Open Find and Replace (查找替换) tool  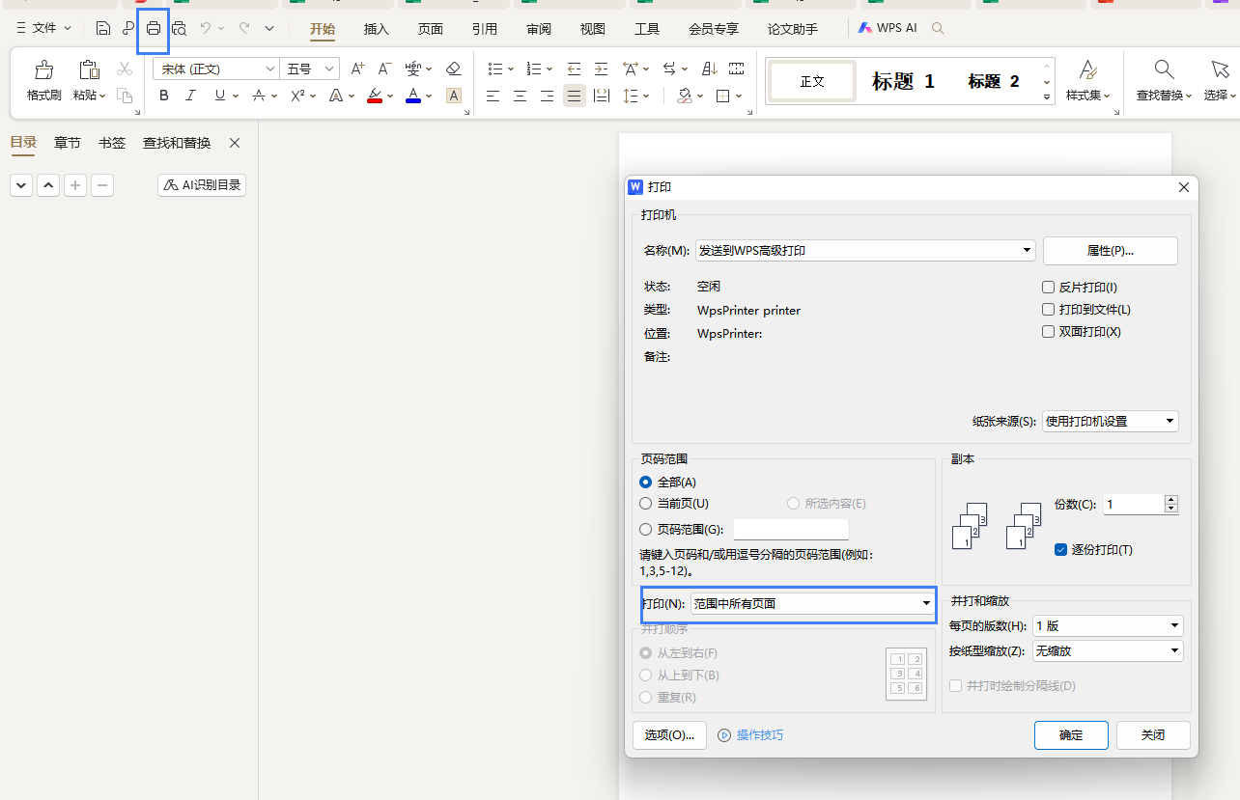pyautogui.click(x=1164, y=81)
